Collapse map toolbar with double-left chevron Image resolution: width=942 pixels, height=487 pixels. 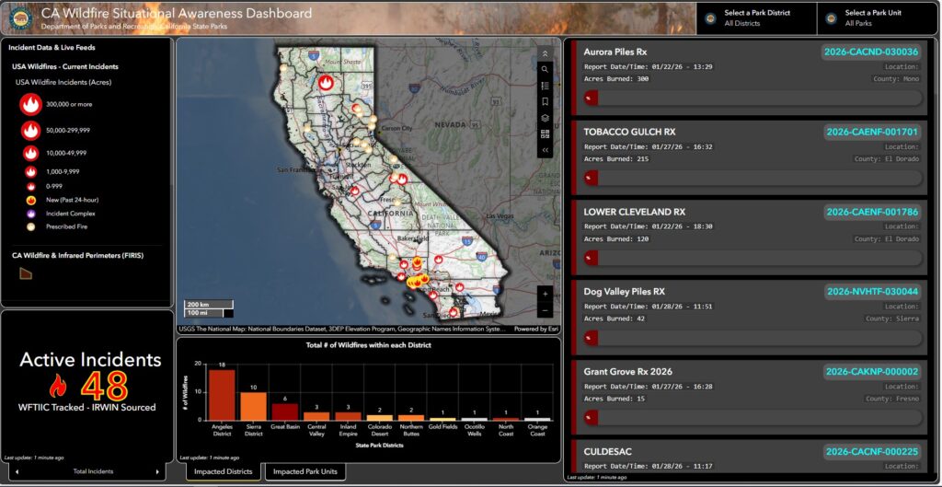[x=545, y=150]
